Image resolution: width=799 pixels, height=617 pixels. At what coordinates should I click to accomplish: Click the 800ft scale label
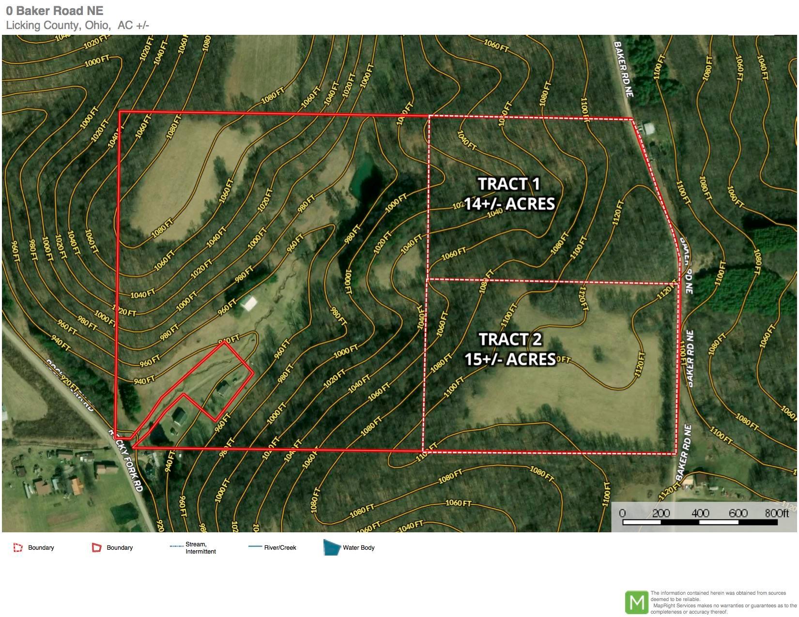[x=777, y=513]
